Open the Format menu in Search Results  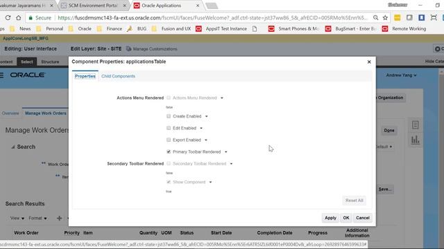[37, 218]
